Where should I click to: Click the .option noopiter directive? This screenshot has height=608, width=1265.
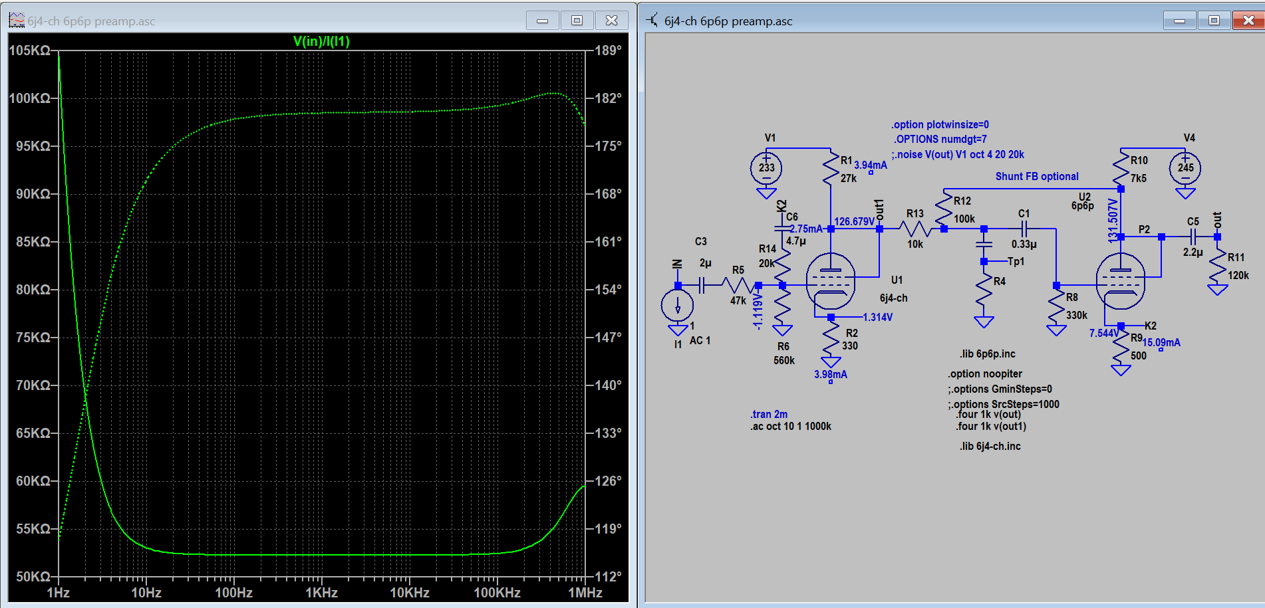click(985, 374)
